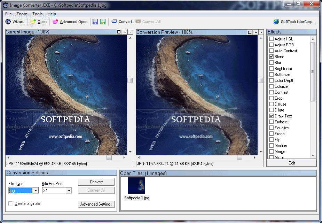Screen dimensions: 322x223
Task: Zoom out on Conversion Preview with minus
Action: (x=261, y=32)
